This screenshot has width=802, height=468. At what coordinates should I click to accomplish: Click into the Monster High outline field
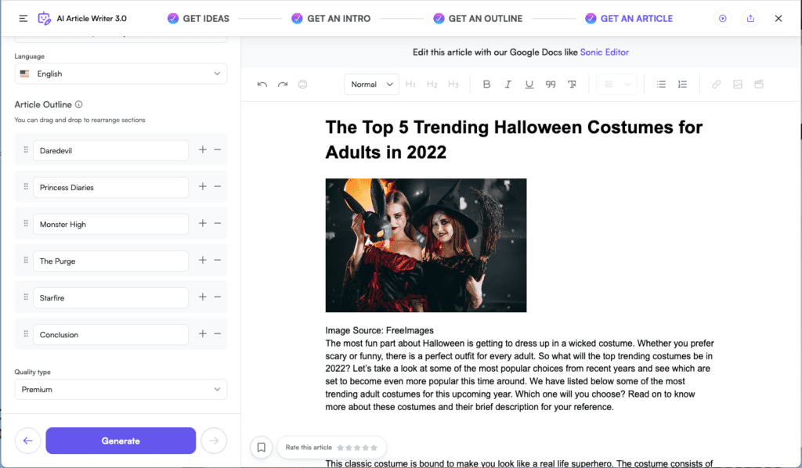coord(110,225)
